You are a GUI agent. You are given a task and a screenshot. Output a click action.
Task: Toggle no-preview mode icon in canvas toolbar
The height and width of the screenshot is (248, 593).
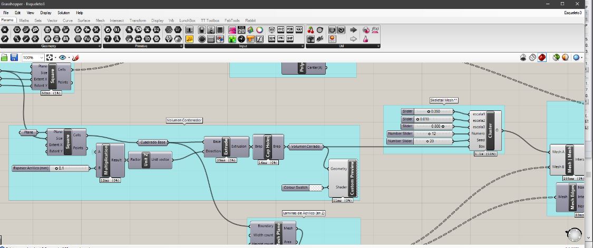[523, 57]
